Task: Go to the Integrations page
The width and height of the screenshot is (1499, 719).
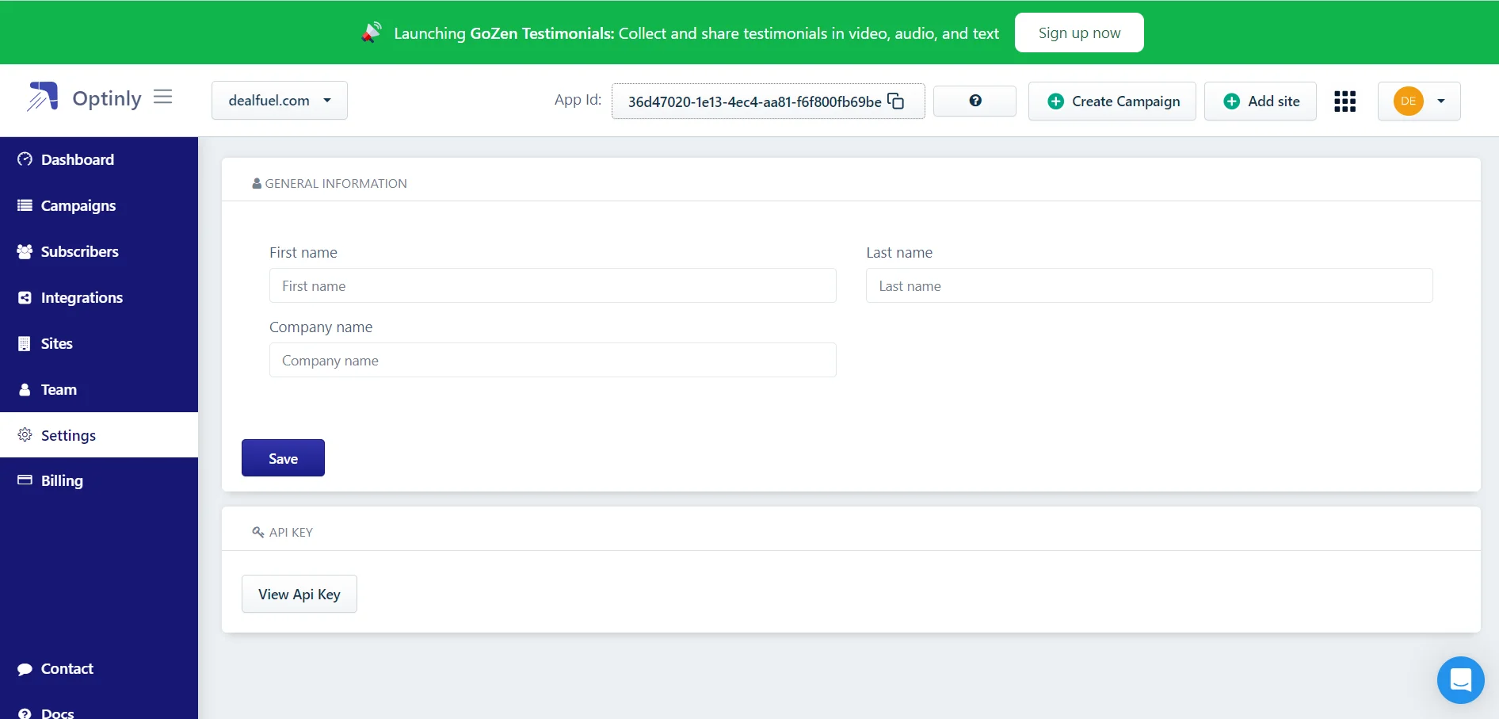Action: pyautogui.click(x=82, y=297)
